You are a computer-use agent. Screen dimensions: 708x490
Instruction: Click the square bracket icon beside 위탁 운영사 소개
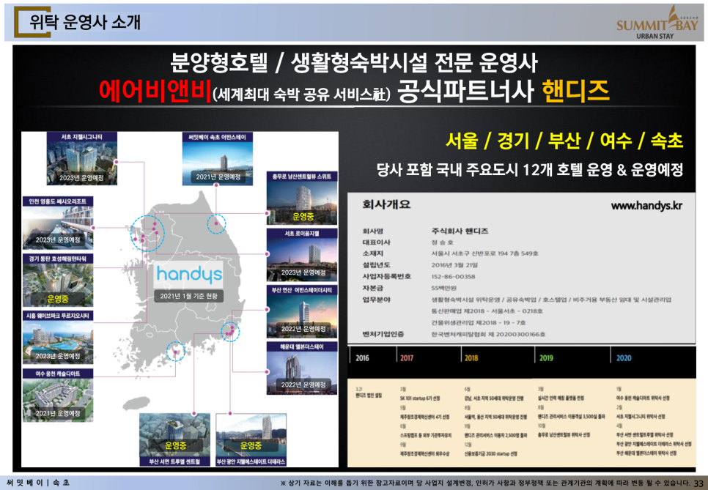(x=21, y=22)
